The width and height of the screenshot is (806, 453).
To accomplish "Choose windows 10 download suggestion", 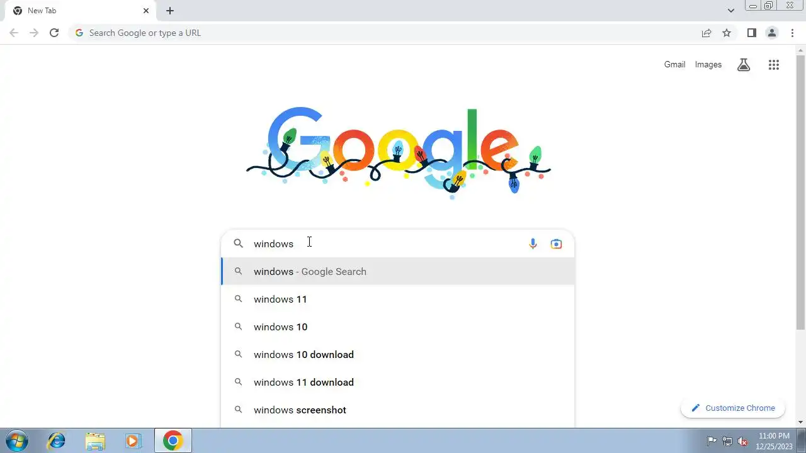I will coord(397,354).
